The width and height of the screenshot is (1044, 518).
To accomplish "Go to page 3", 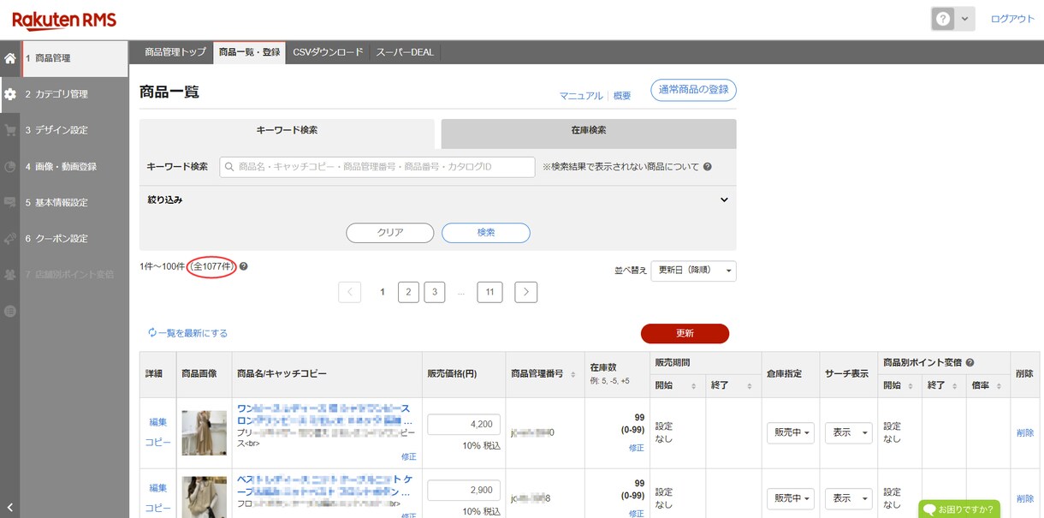I will (x=435, y=292).
